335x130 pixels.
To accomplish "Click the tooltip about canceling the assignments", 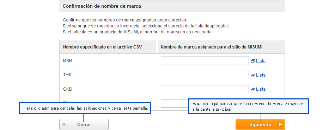I will [85, 108].
